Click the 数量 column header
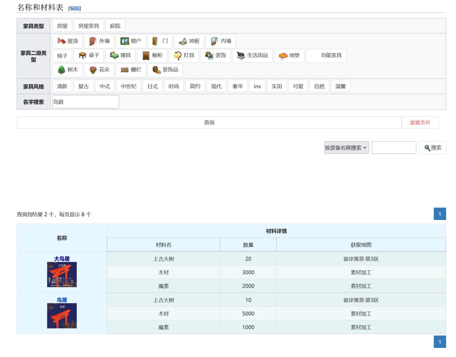Image resolution: width=456 pixels, height=357 pixels. pos(248,245)
